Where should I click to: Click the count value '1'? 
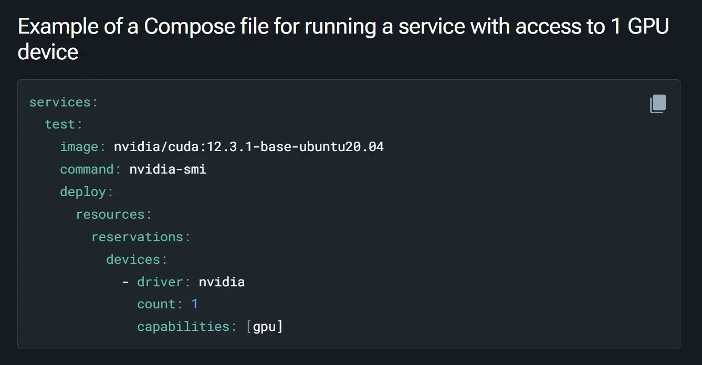(x=195, y=304)
